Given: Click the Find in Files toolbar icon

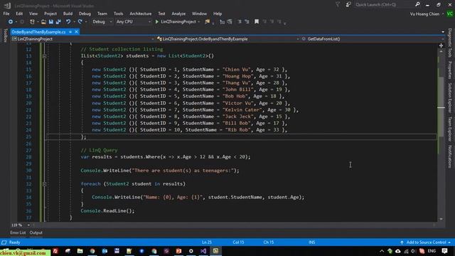Looking at the screenshot, I should pos(207,22).
